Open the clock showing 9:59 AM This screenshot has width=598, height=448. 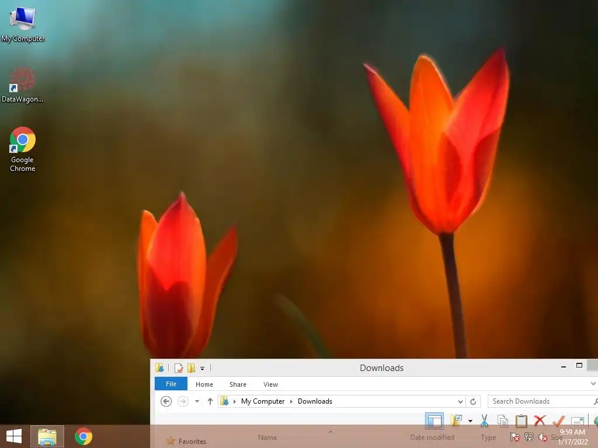coord(573,437)
